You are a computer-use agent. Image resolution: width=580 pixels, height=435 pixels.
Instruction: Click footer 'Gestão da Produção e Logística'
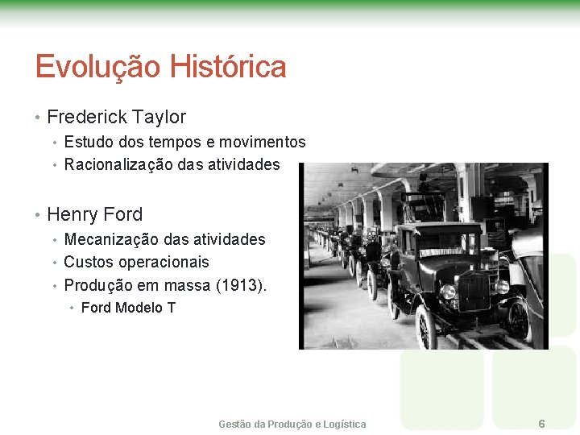pos(292,425)
